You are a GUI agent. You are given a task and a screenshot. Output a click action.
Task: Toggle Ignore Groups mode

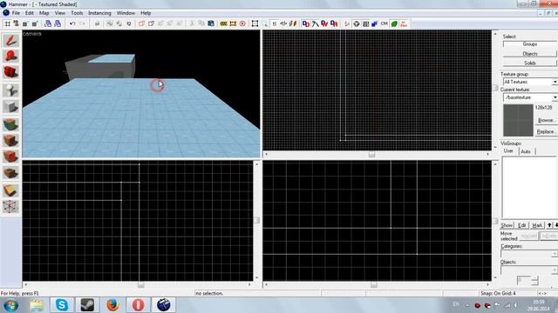click(x=128, y=23)
